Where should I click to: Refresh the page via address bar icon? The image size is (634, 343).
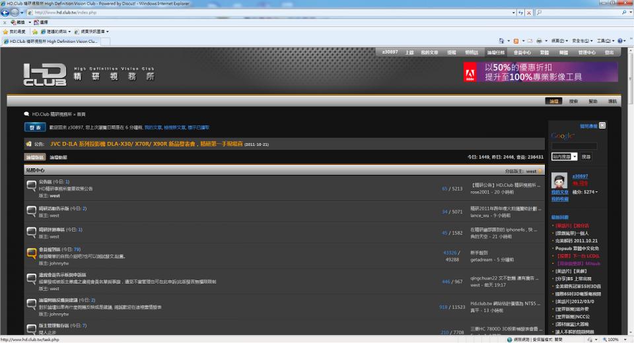521,13
